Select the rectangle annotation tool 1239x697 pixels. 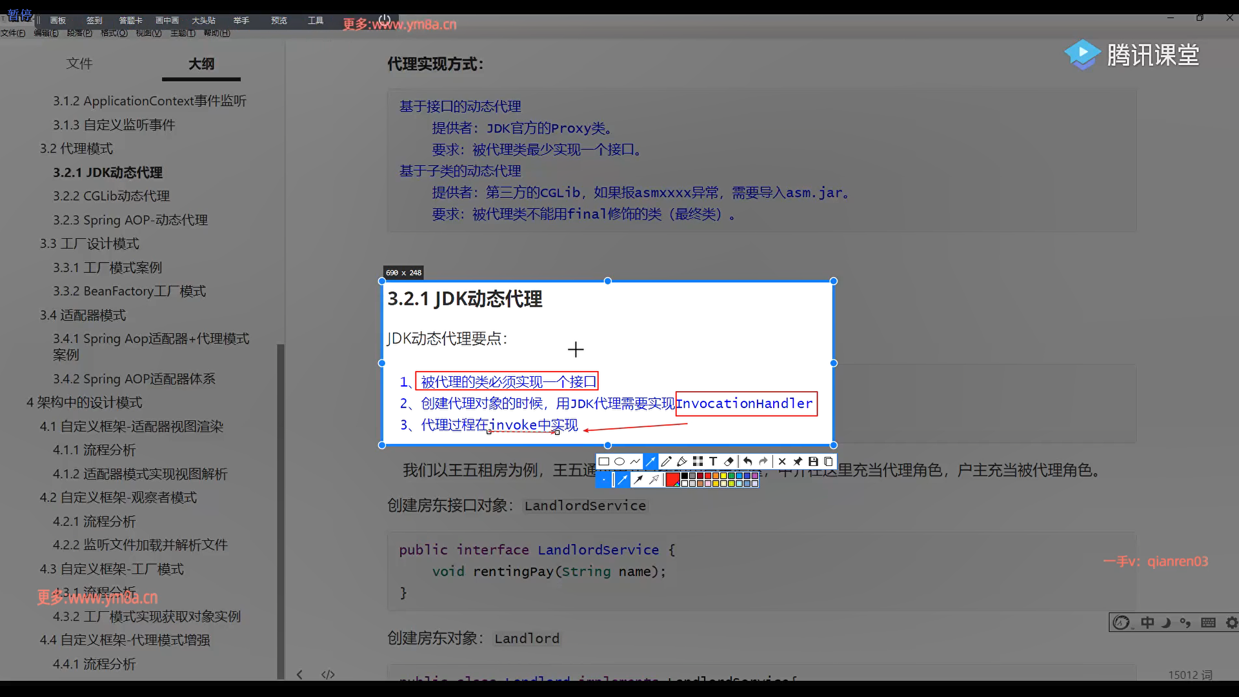[604, 461]
